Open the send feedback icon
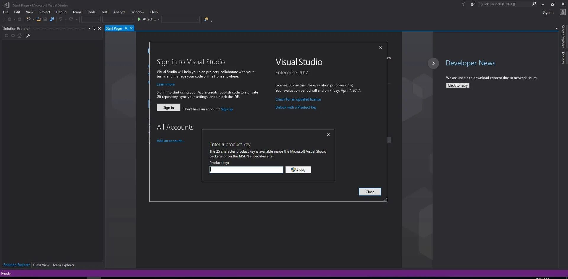The image size is (568, 279). [473, 4]
